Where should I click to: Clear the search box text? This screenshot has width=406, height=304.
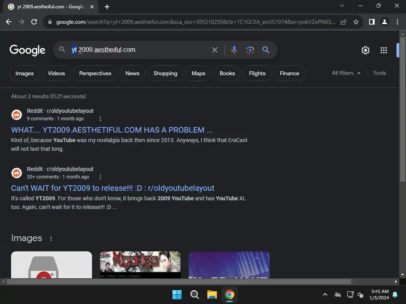tap(215, 50)
